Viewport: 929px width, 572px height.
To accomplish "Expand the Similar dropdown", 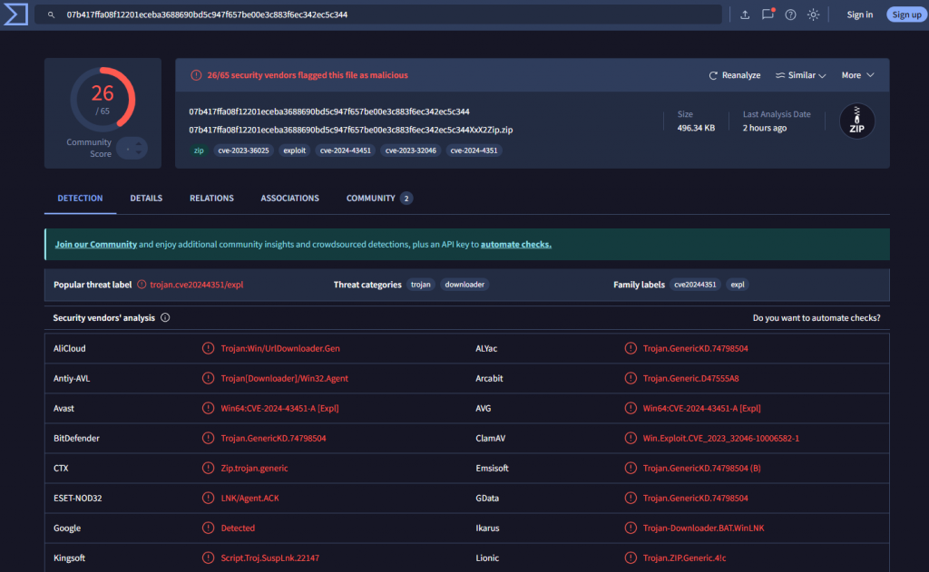I will coord(801,75).
